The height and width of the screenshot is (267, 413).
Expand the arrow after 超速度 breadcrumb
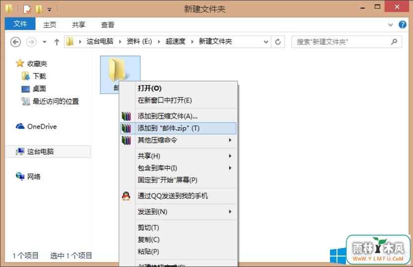[x=192, y=42]
